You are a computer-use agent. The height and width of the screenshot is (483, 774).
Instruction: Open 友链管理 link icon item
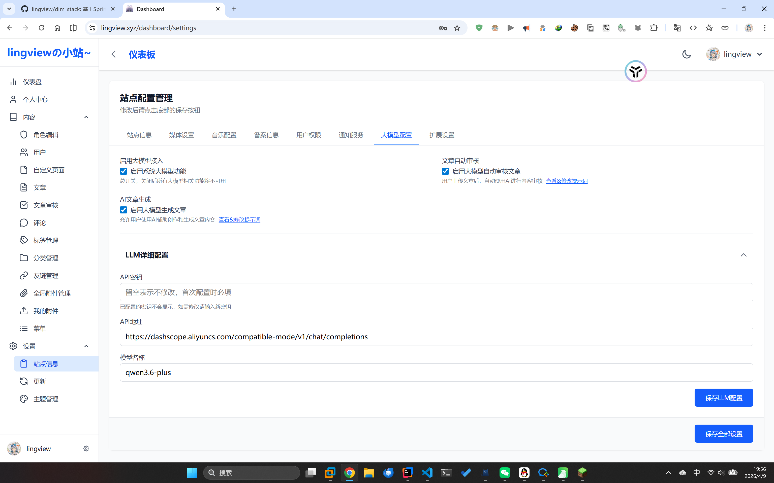[46, 275]
